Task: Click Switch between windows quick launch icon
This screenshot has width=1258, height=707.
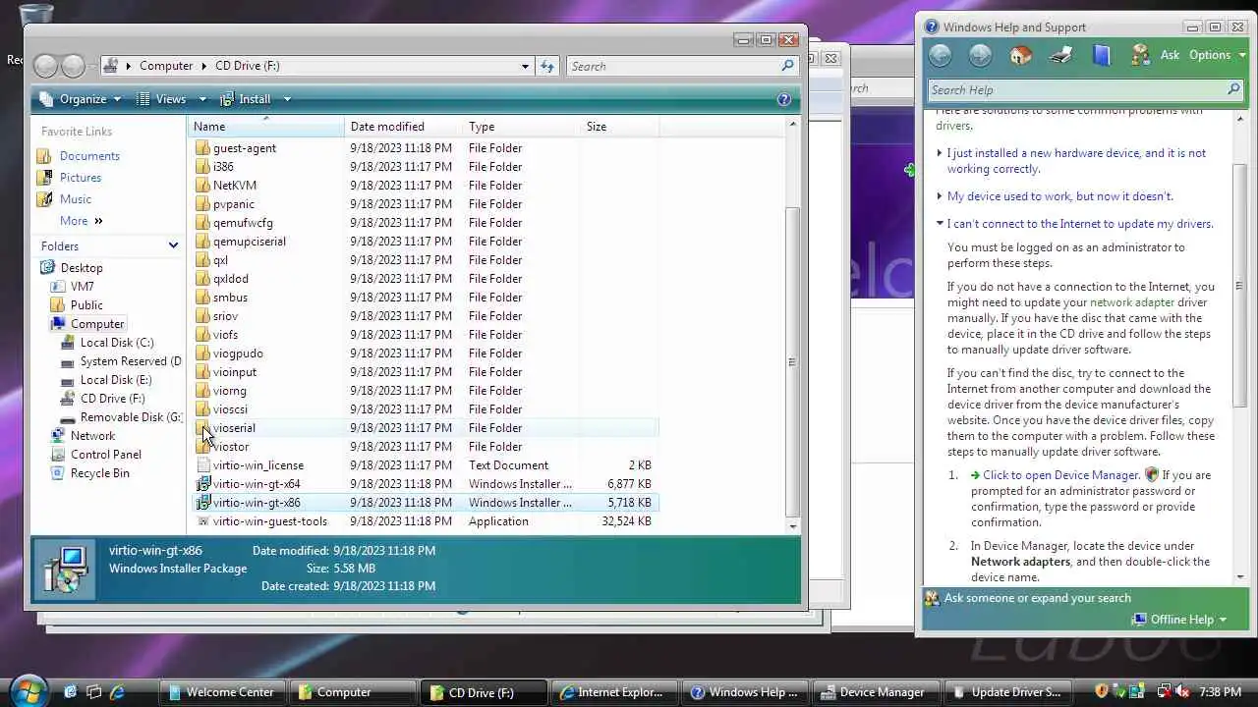Action: (94, 692)
